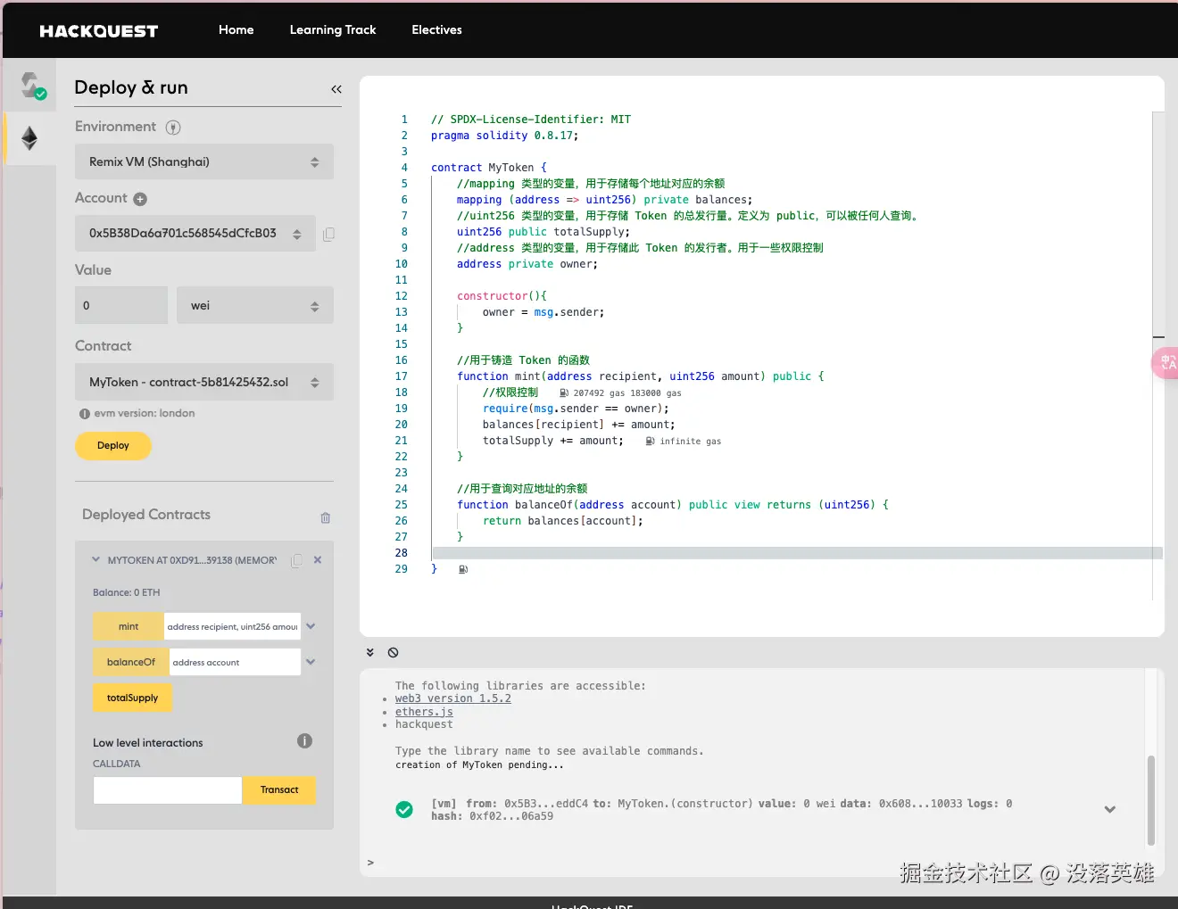Click 'hackquest' library list entry

[x=424, y=724]
